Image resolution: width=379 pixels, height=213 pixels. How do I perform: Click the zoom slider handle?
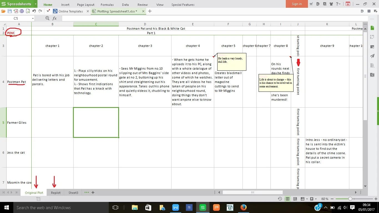tap(350, 199)
